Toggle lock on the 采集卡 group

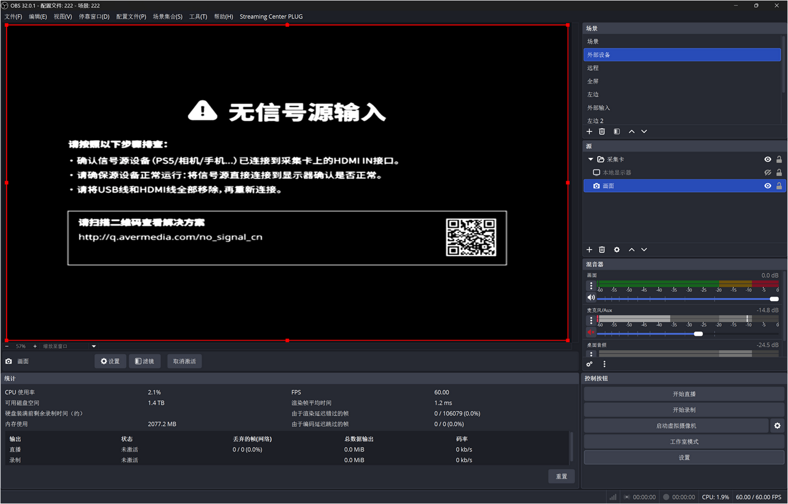point(779,160)
